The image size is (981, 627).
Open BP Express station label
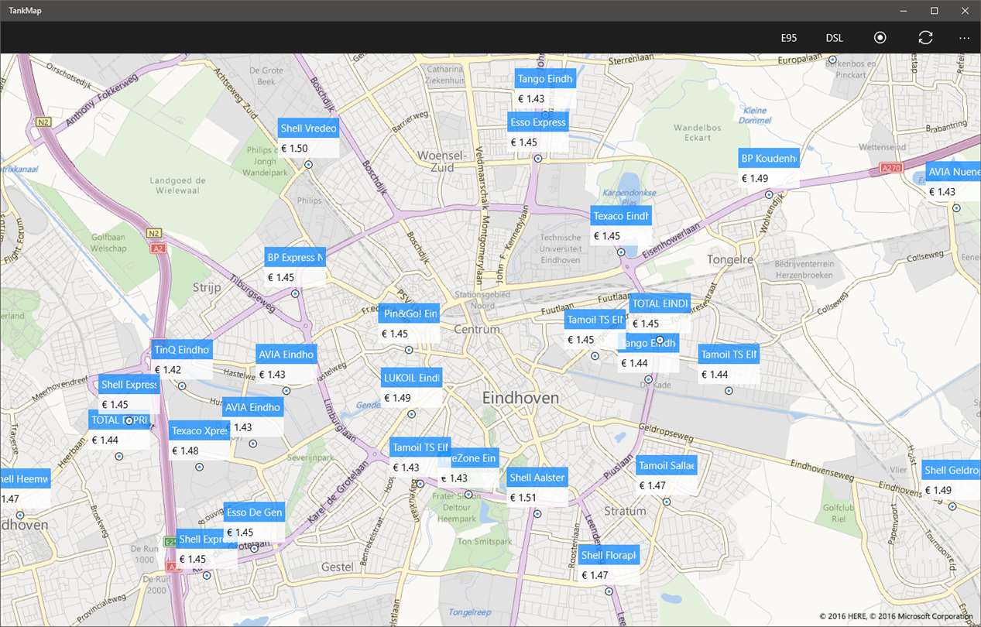point(295,258)
